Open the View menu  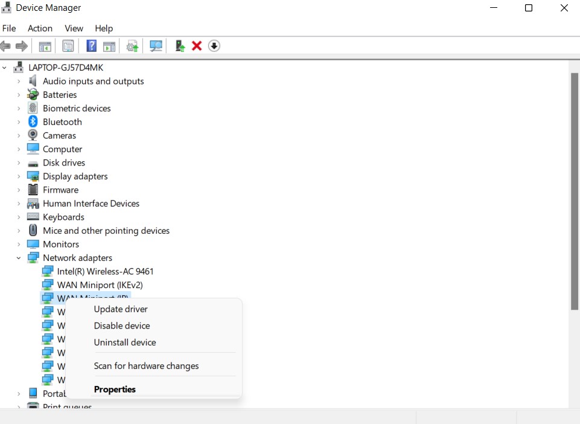[x=74, y=28]
